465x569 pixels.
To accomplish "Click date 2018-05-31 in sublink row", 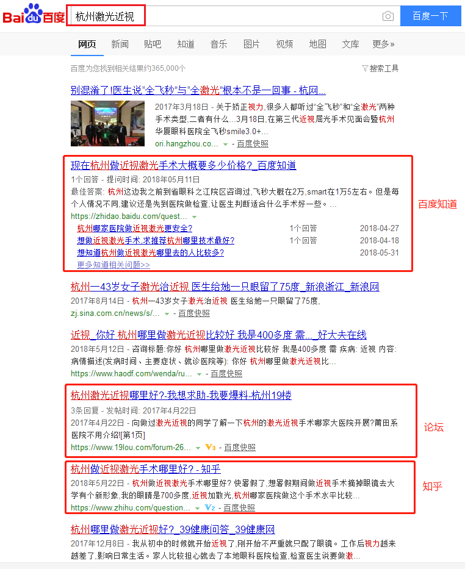I will pos(380,252).
